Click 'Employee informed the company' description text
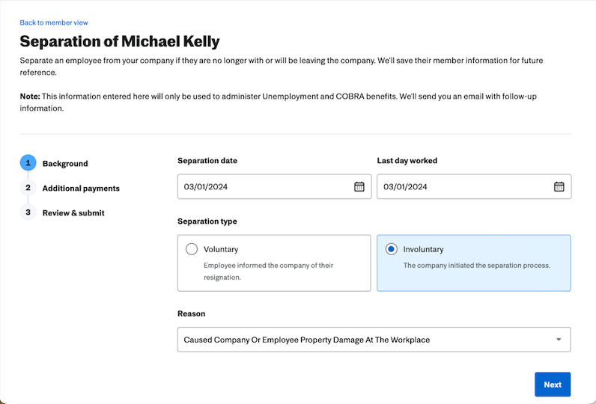The width and height of the screenshot is (596, 404). 268,271
